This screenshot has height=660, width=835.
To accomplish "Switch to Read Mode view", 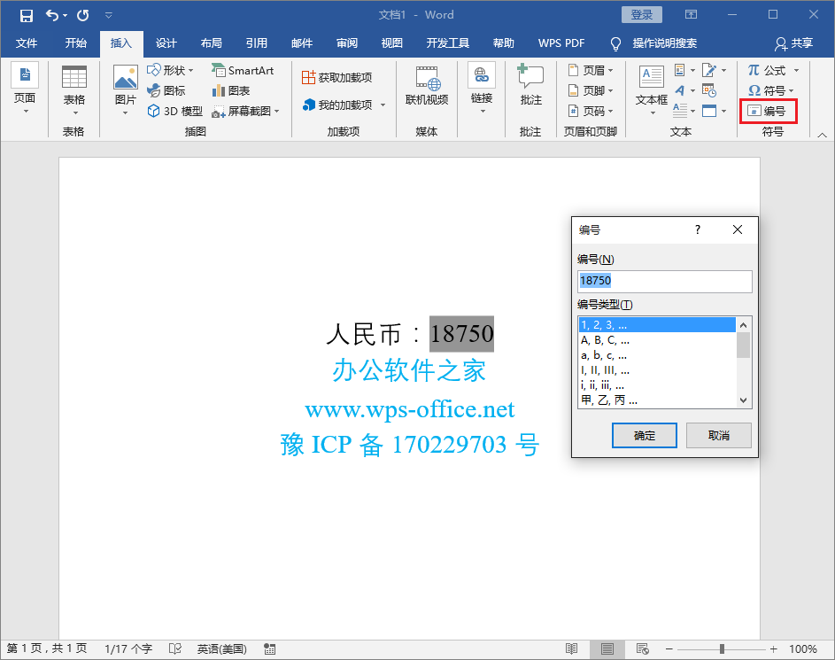I will (x=571, y=648).
